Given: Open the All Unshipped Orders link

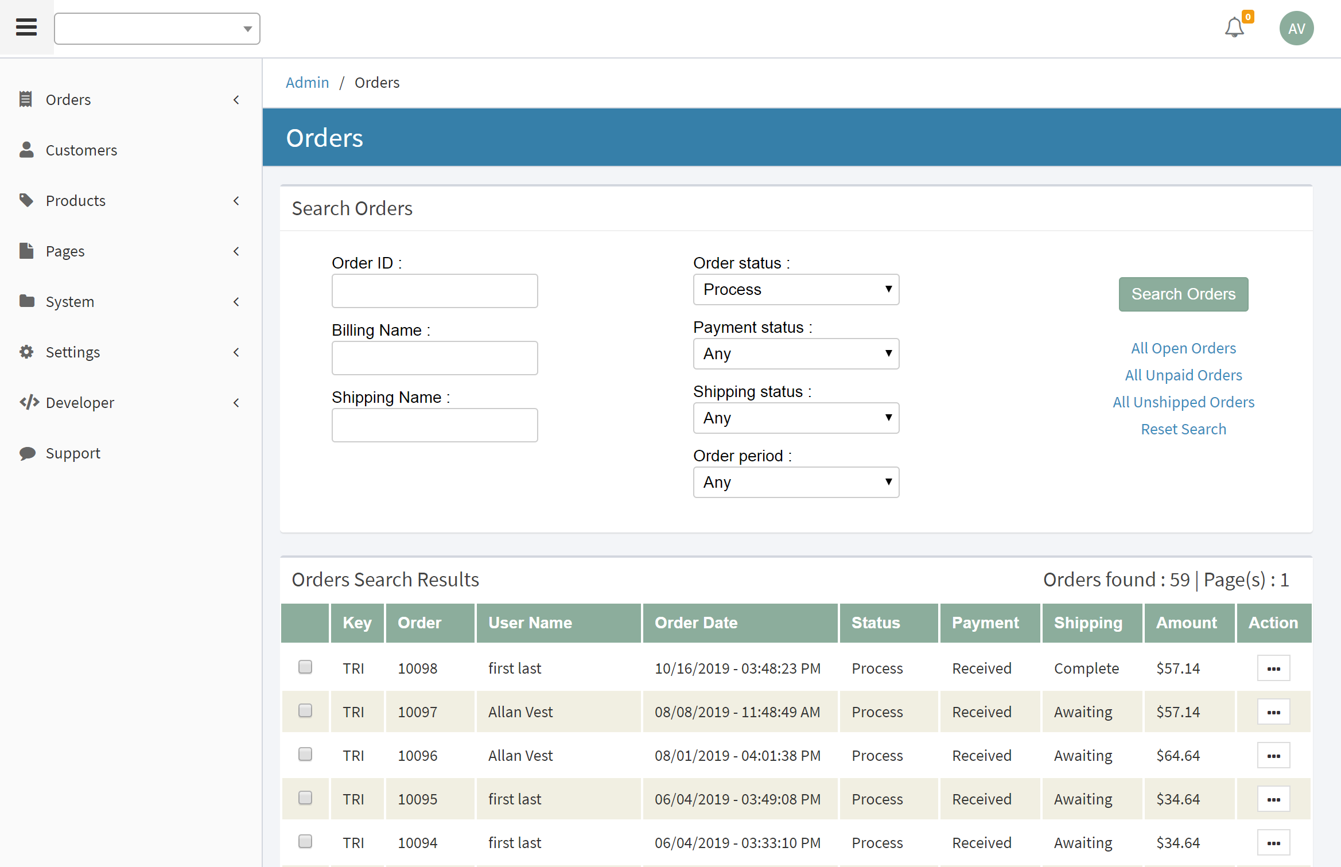Looking at the screenshot, I should 1183,402.
